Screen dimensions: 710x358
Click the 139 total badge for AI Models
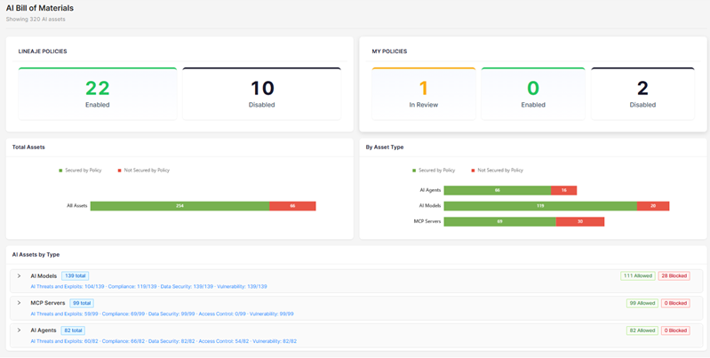(75, 276)
